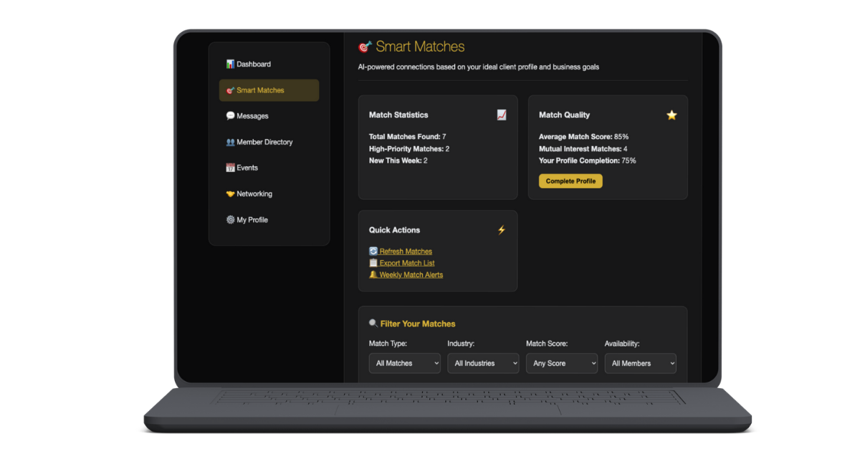Open the Match Score dropdown showing Any Score
The width and height of the screenshot is (860, 449).
(562, 363)
